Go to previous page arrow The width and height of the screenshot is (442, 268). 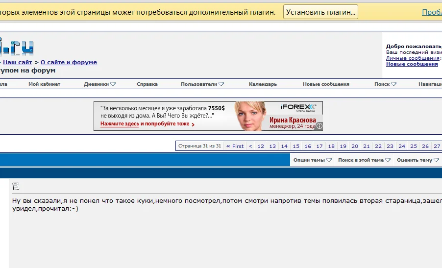pyautogui.click(x=250, y=146)
